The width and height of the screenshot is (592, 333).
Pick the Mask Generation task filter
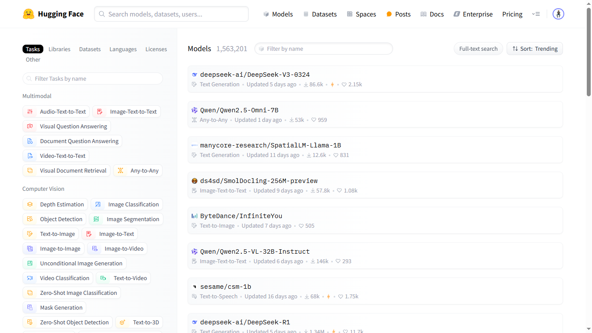tap(54, 307)
